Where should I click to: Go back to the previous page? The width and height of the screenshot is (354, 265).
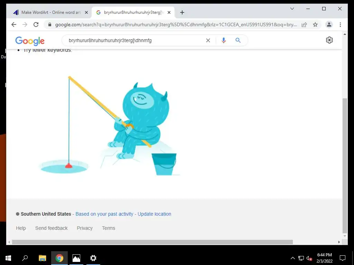(x=14, y=24)
